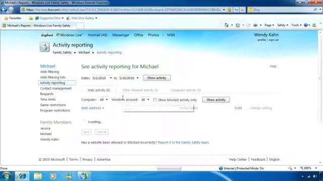Click the Help link on the right
This screenshot has width=323, height=181.
(273, 66)
